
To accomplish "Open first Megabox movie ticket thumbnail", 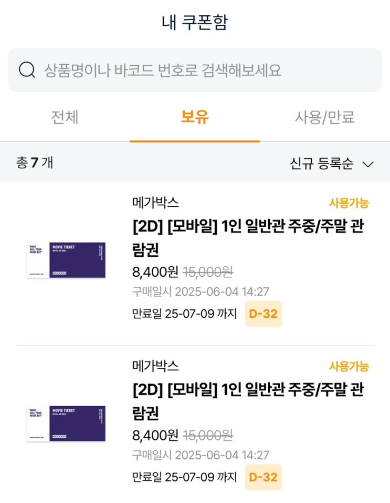I will 66,260.
